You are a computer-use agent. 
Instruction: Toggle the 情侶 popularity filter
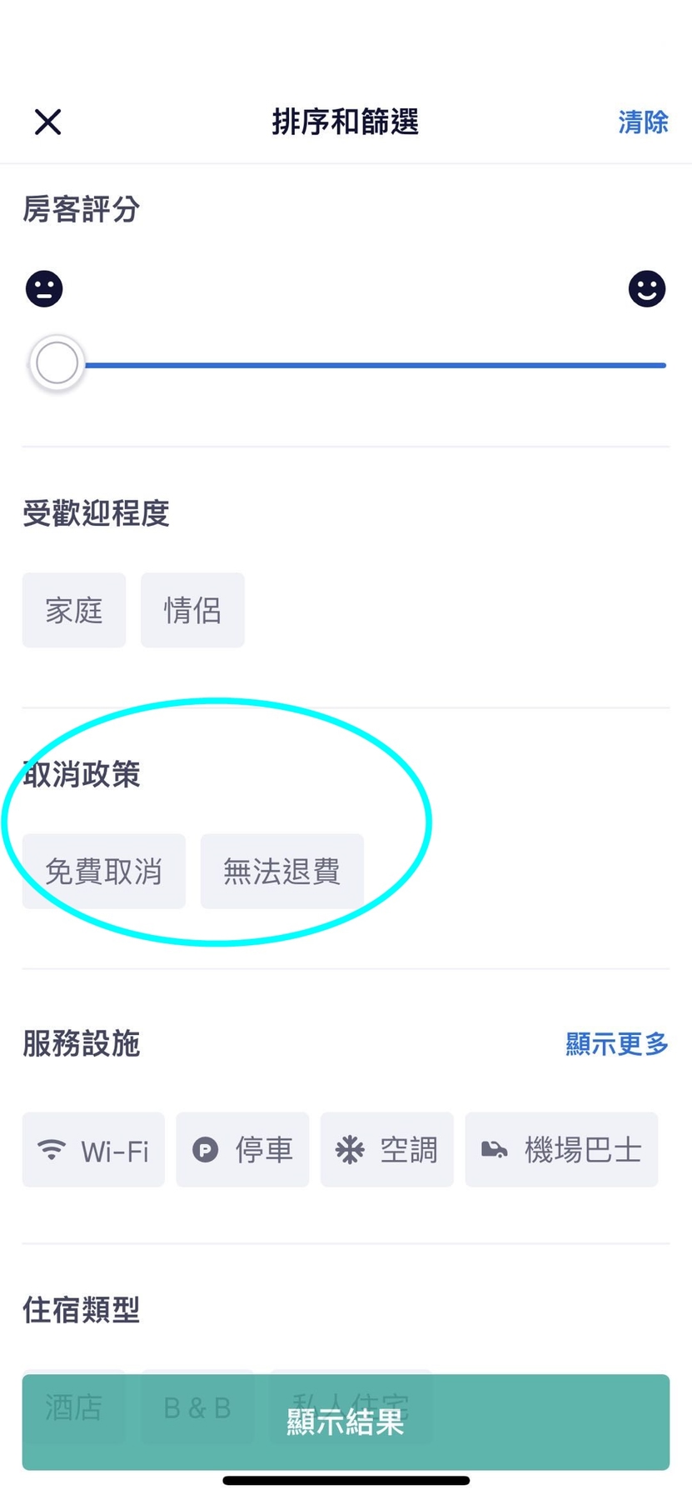pyautogui.click(x=192, y=610)
